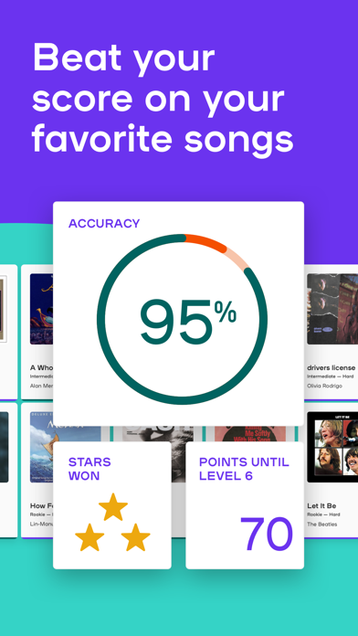Open the Let It Be song title
The height and width of the screenshot is (636, 358).
coord(321,506)
